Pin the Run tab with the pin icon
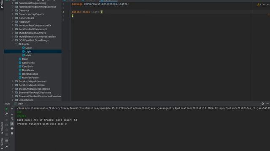The height and width of the screenshot is (151, 270). [x=7, y=147]
